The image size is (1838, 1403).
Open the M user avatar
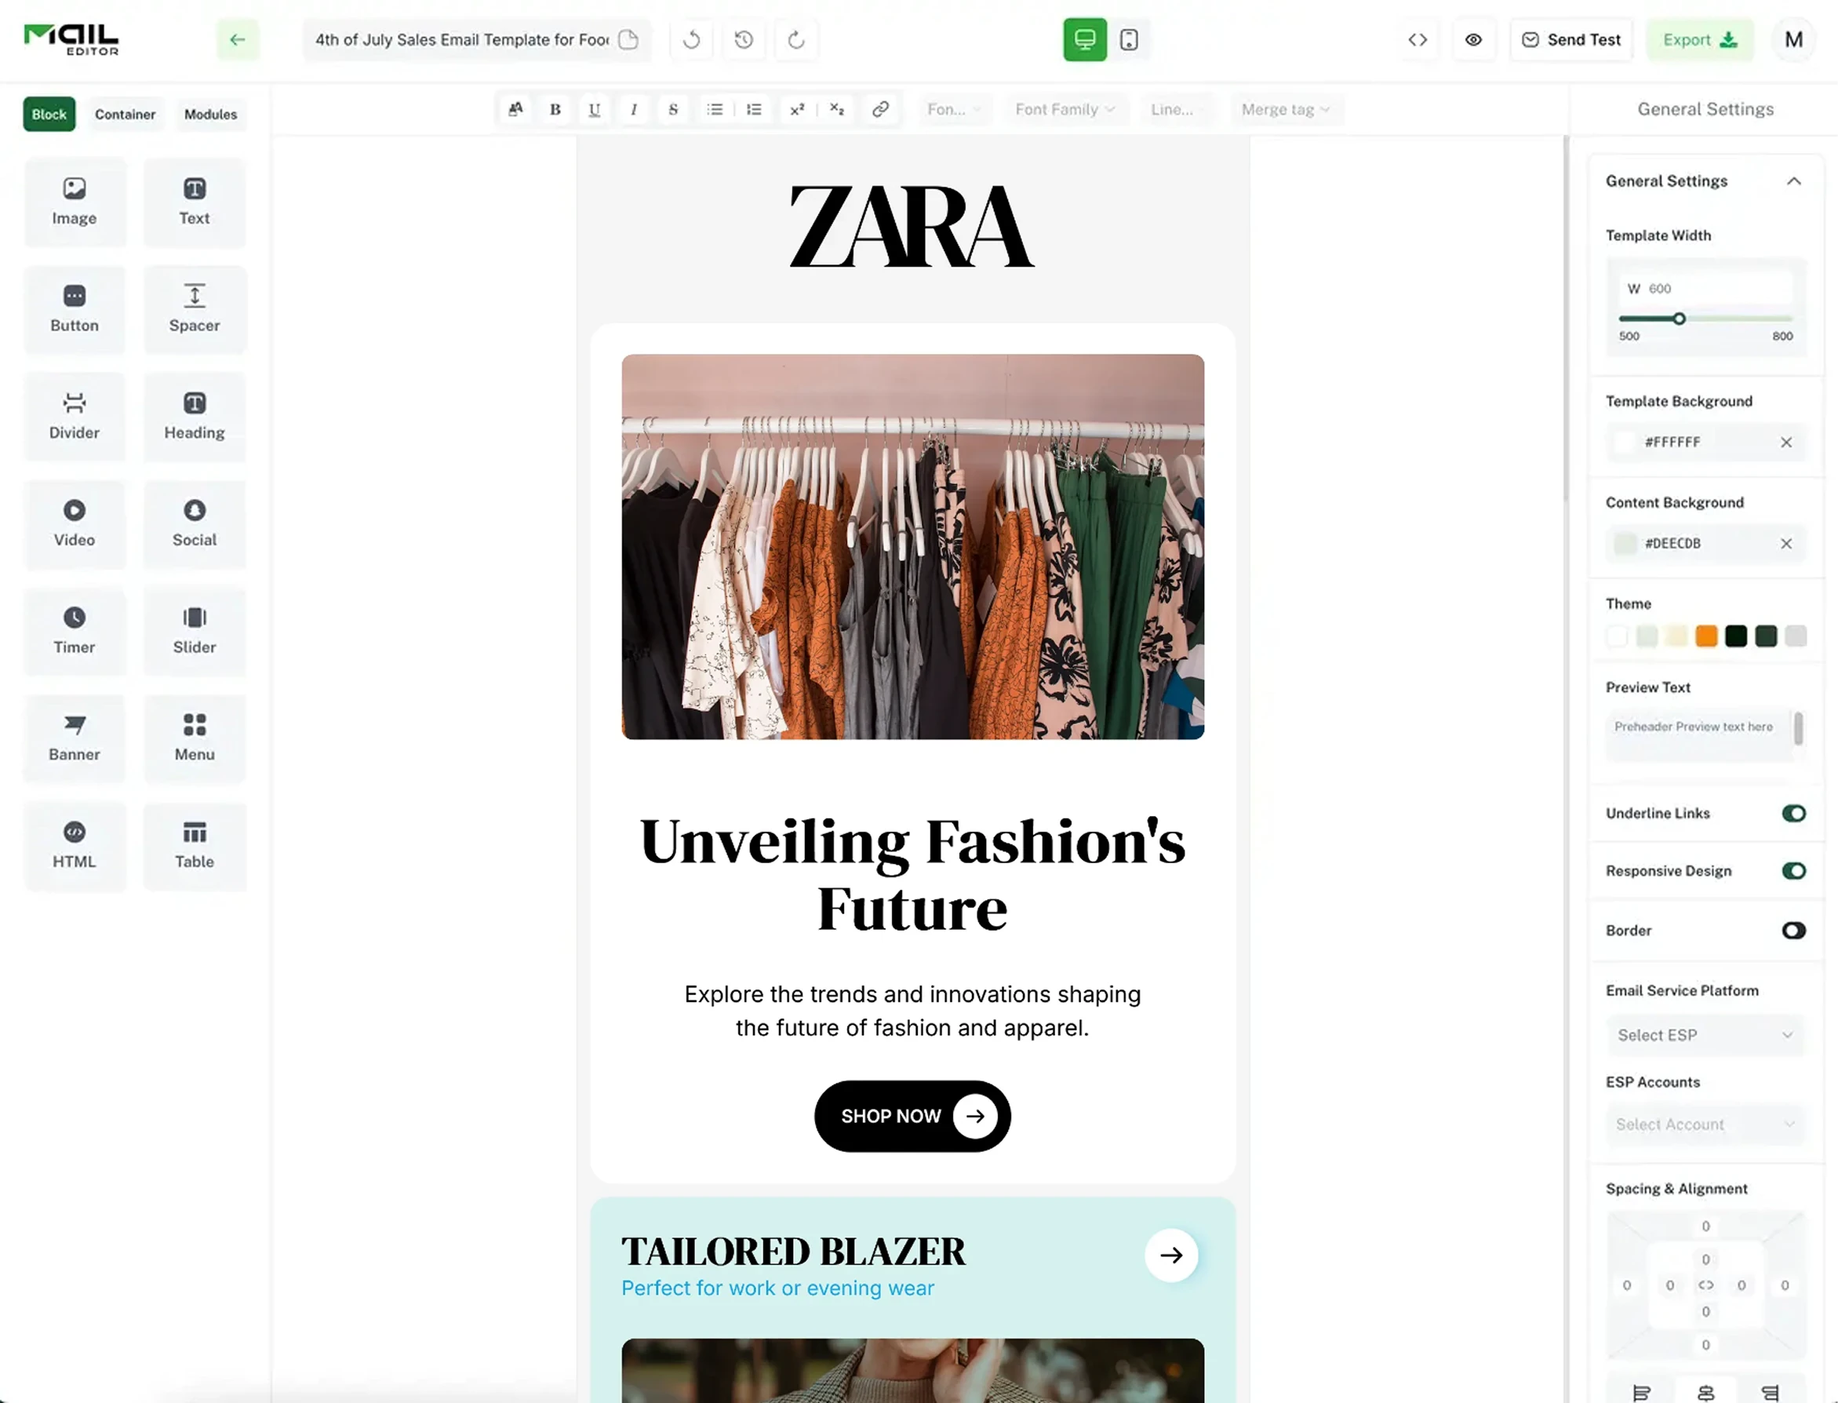coord(1793,39)
